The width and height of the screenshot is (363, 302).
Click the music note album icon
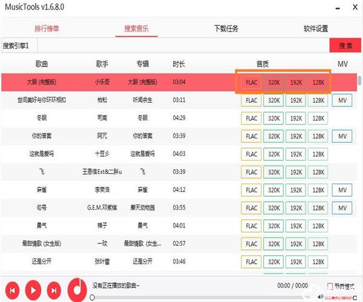tap(77, 290)
